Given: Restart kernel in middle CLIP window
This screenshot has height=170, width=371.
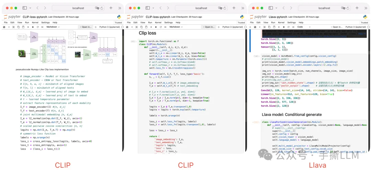Looking at the screenshot, I should (x=161, y=27).
